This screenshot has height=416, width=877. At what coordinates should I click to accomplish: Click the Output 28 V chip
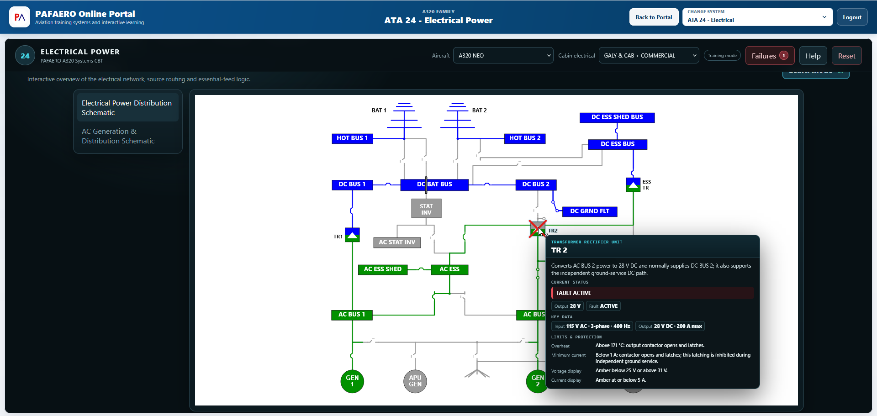567,306
